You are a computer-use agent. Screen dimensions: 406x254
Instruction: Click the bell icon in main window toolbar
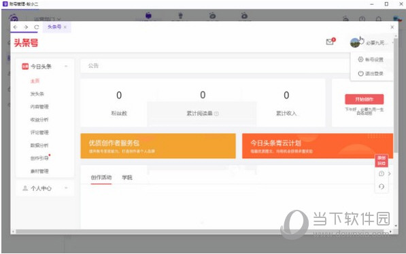(379, 19)
